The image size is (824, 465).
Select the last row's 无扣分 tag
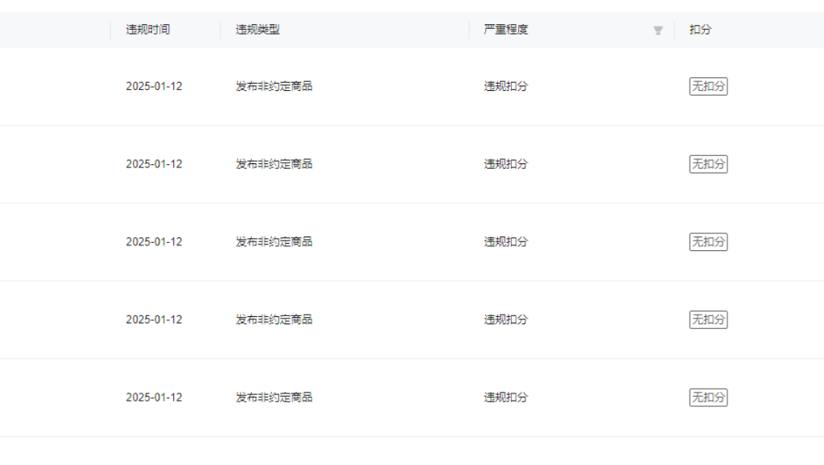click(x=708, y=397)
